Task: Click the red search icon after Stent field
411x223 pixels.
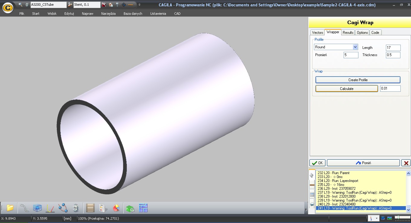Action: (104, 5)
